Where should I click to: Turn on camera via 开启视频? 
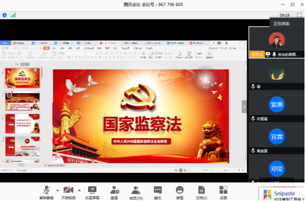pos(68,192)
